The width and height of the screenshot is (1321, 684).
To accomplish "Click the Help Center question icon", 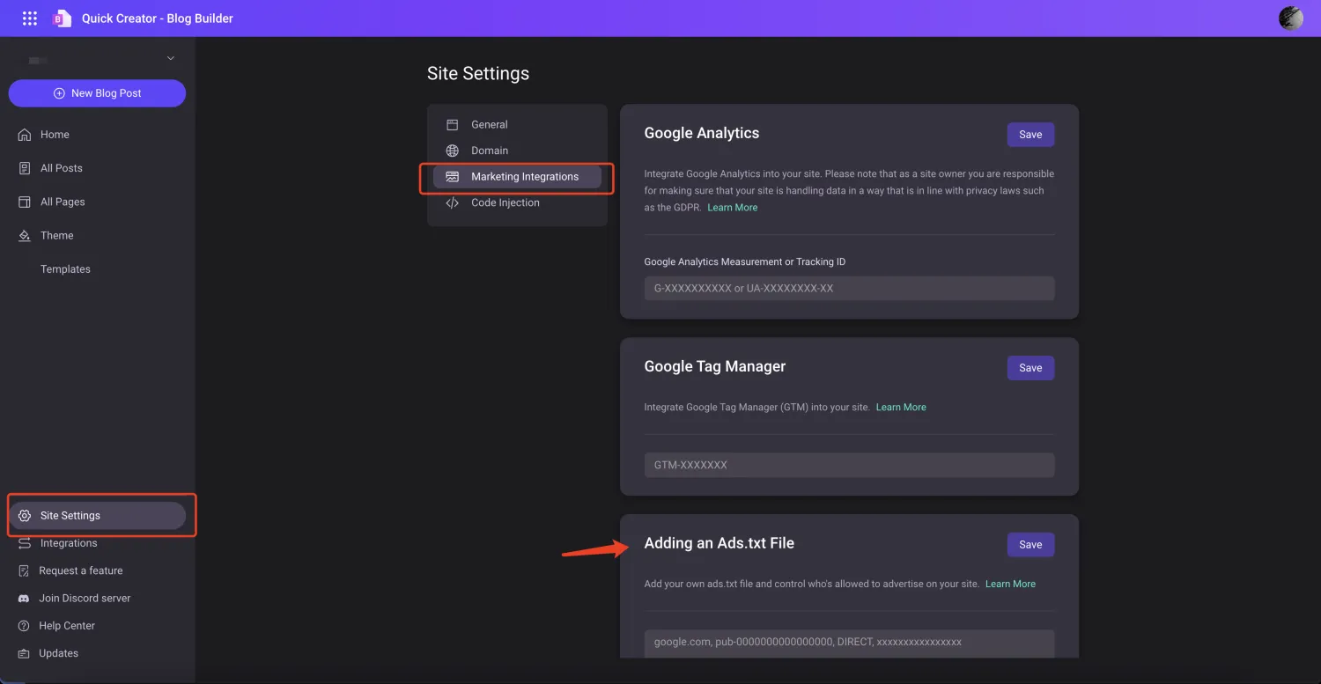I will (x=24, y=626).
